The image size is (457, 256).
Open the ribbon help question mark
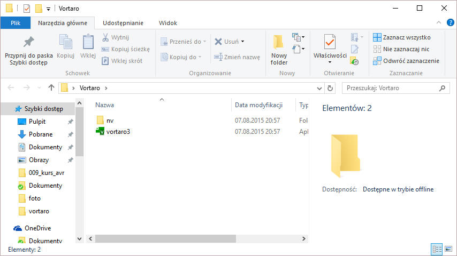point(451,23)
